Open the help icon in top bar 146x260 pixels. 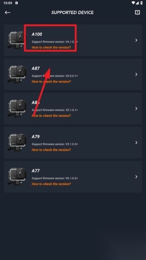(x=137, y=12)
